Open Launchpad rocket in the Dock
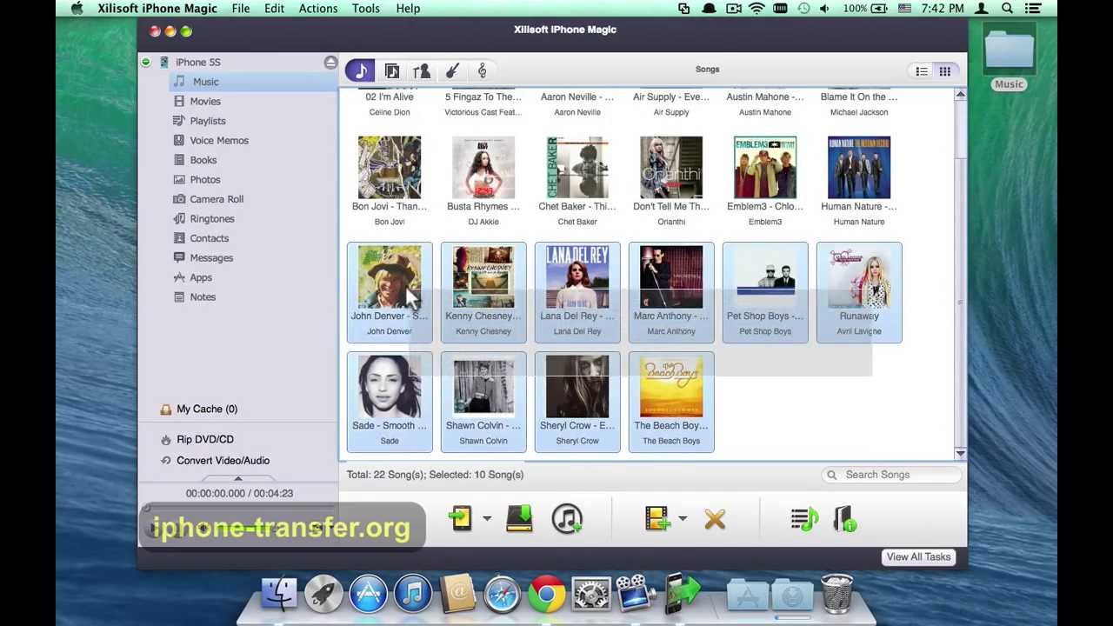 coord(323,595)
